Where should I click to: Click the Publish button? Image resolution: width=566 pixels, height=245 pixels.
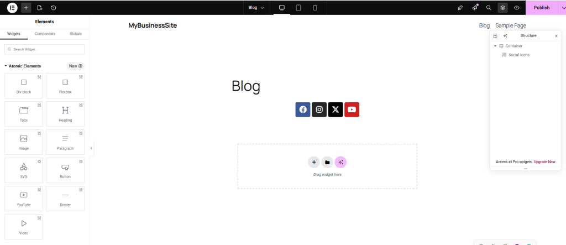pyautogui.click(x=542, y=8)
